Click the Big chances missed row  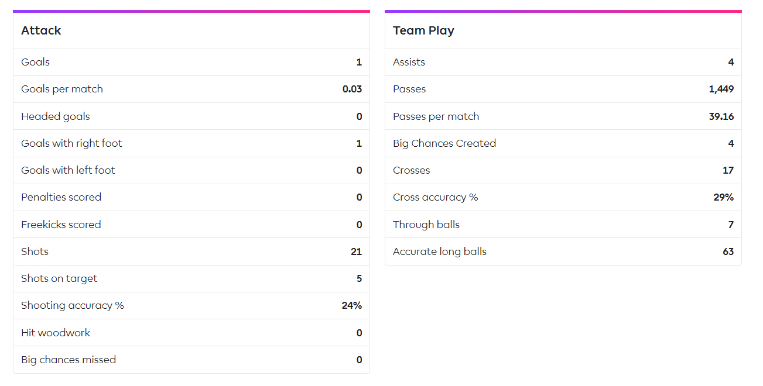coord(191,360)
